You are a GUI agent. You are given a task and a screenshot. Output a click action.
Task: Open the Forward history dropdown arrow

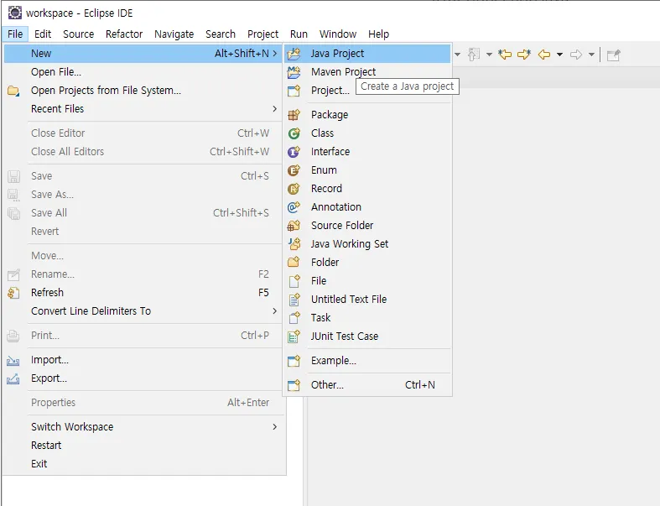[591, 55]
